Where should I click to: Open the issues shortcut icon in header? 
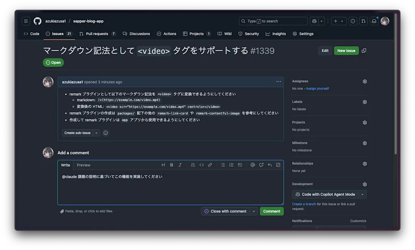[x=353, y=21]
